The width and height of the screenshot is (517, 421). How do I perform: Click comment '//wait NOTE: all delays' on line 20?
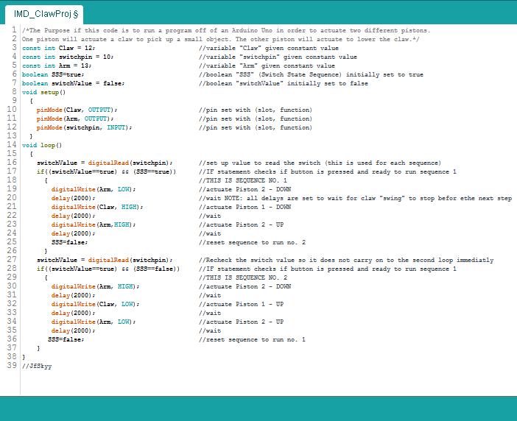click(x=356, y=199)
